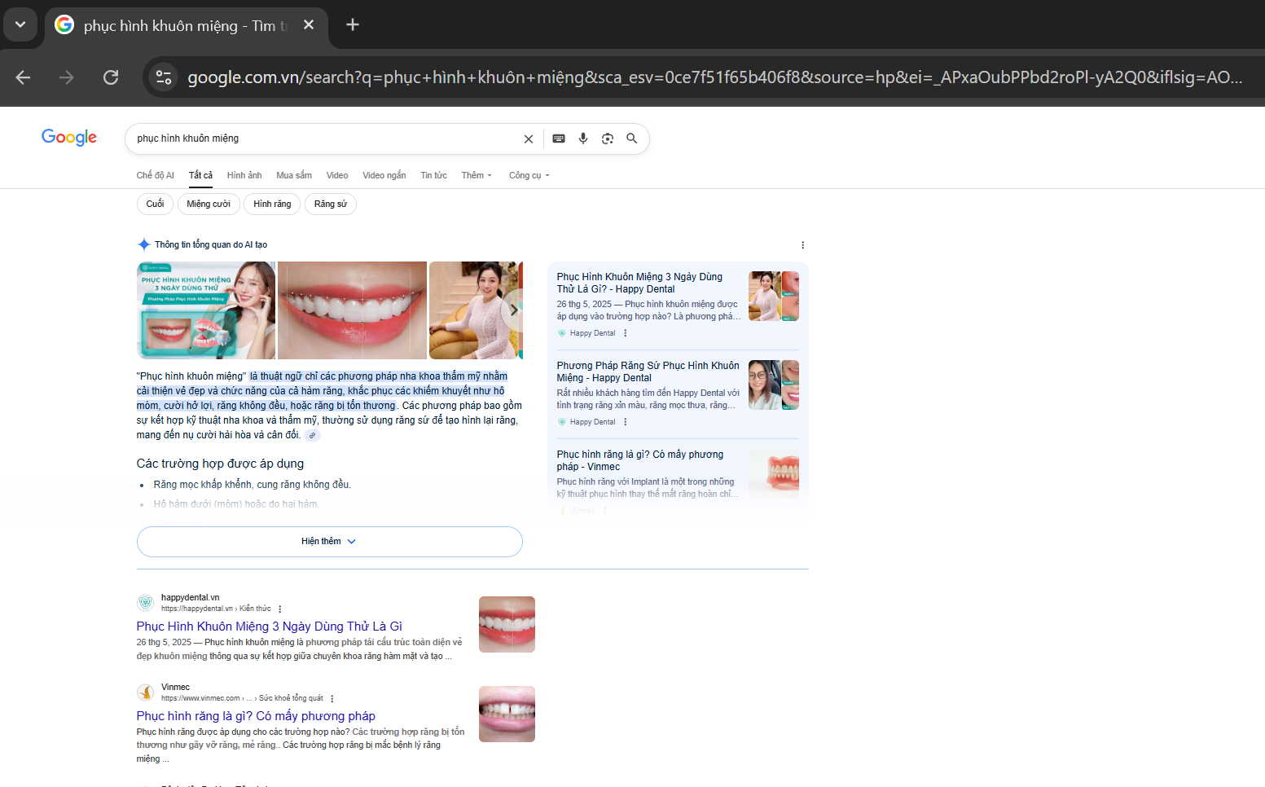Click Thông tin tổng quan do AI tạo label

(x=211, y=244)
